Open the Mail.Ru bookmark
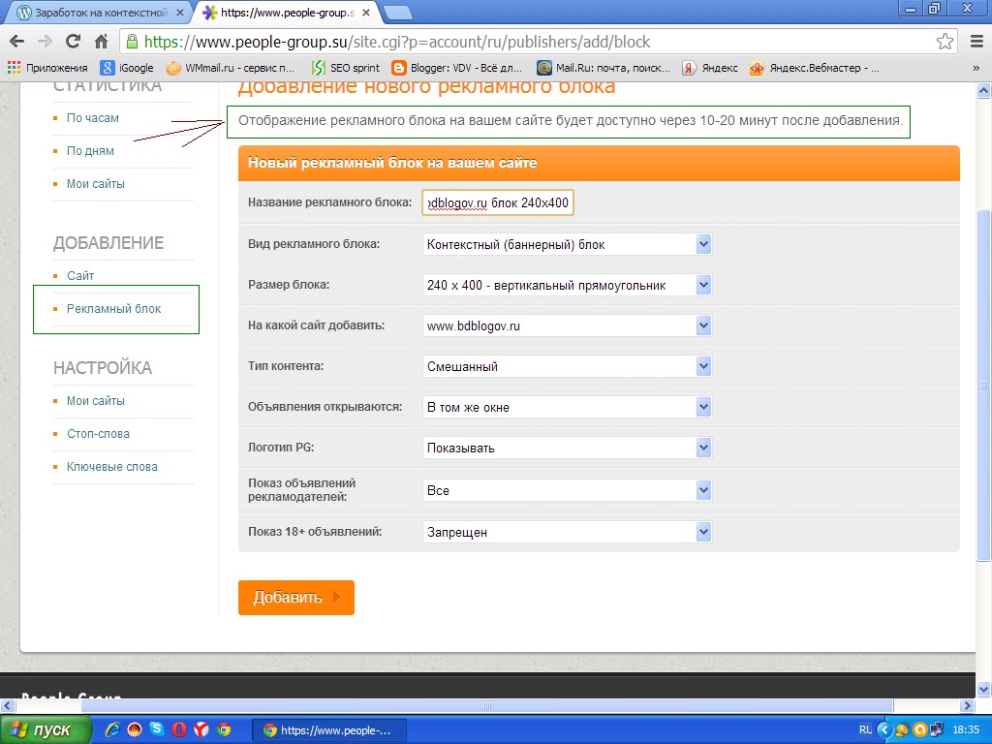The image size is (992, 744). pos(603,68)
